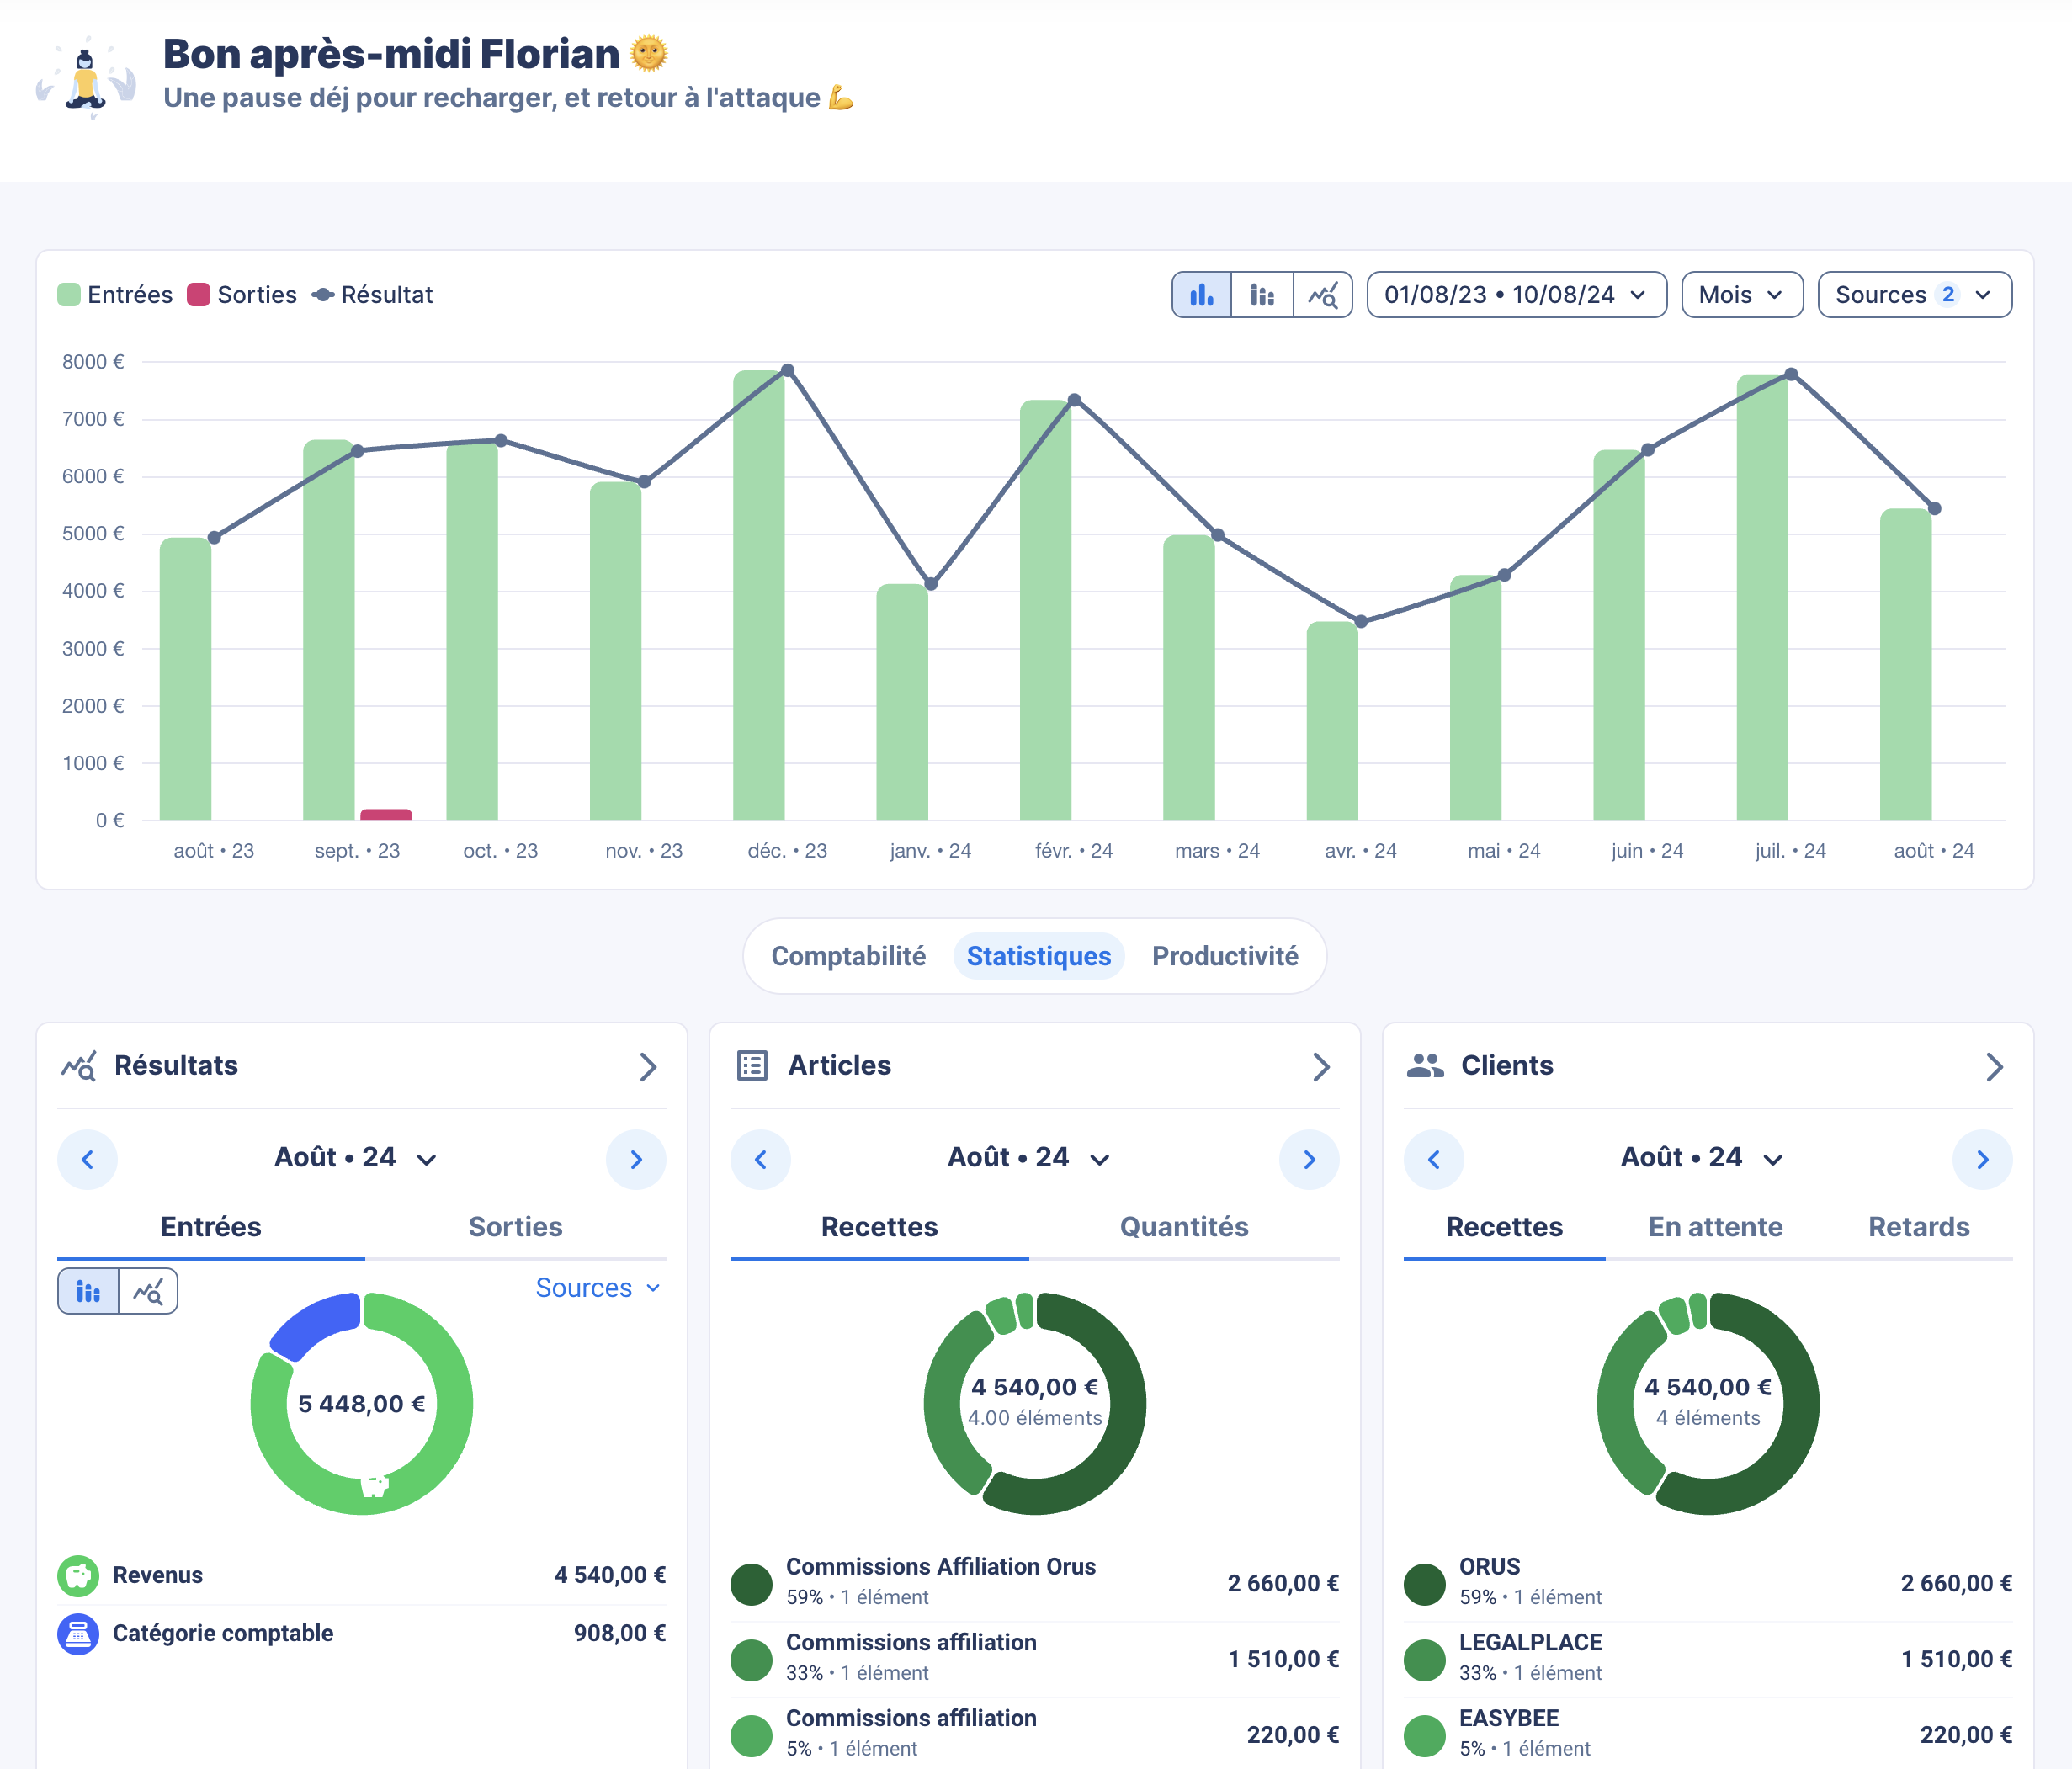Select Quantités tab in Articles panel

click(x=1184, y=1227)
